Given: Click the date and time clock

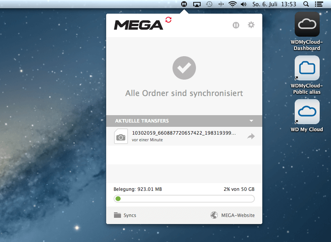Looking at the screenshot, I should coord(274,4).
